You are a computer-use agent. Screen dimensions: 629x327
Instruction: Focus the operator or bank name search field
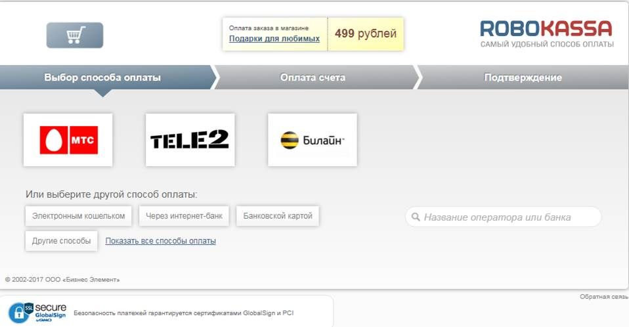pyautogui.click(x=504, y=217)
